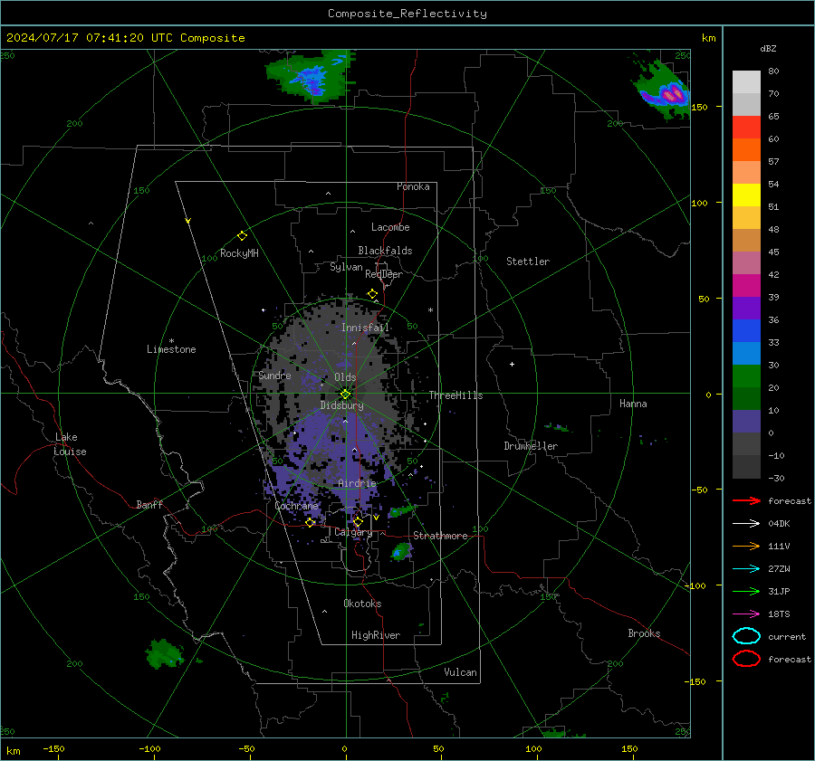
Task: Click the green 30 dBZ legend swatch
Action: (x=746, y=376)
